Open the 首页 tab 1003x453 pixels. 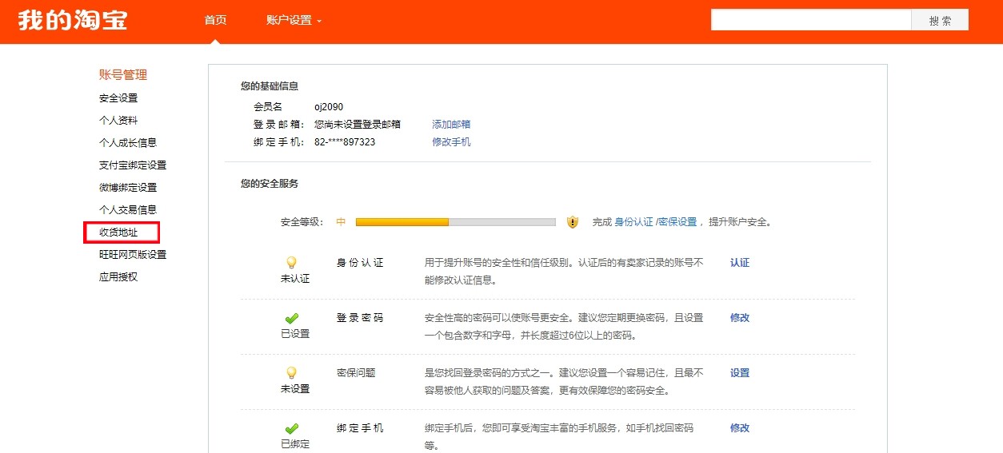216,20
